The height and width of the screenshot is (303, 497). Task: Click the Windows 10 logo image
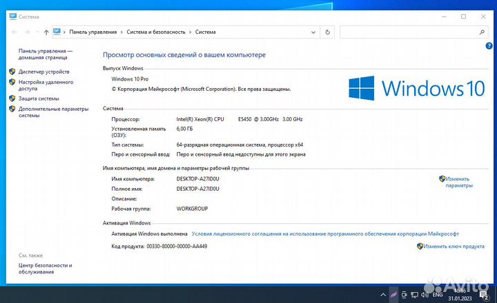[x=417, y=88]
